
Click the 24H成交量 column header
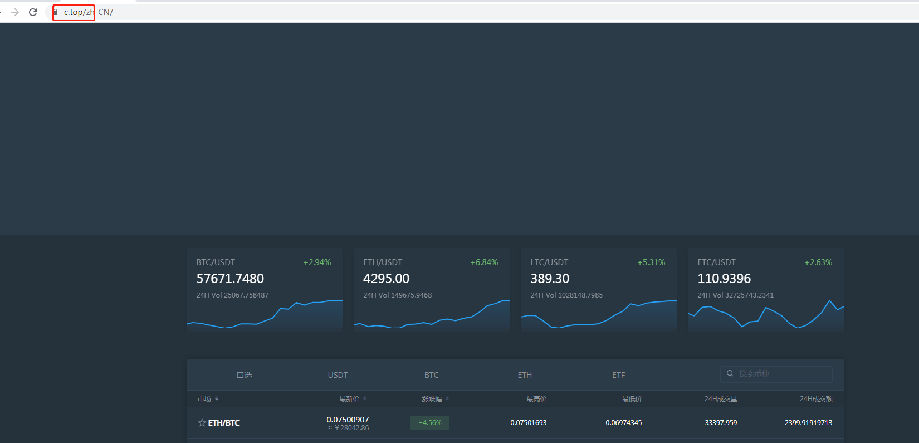(x=721, y=399)
